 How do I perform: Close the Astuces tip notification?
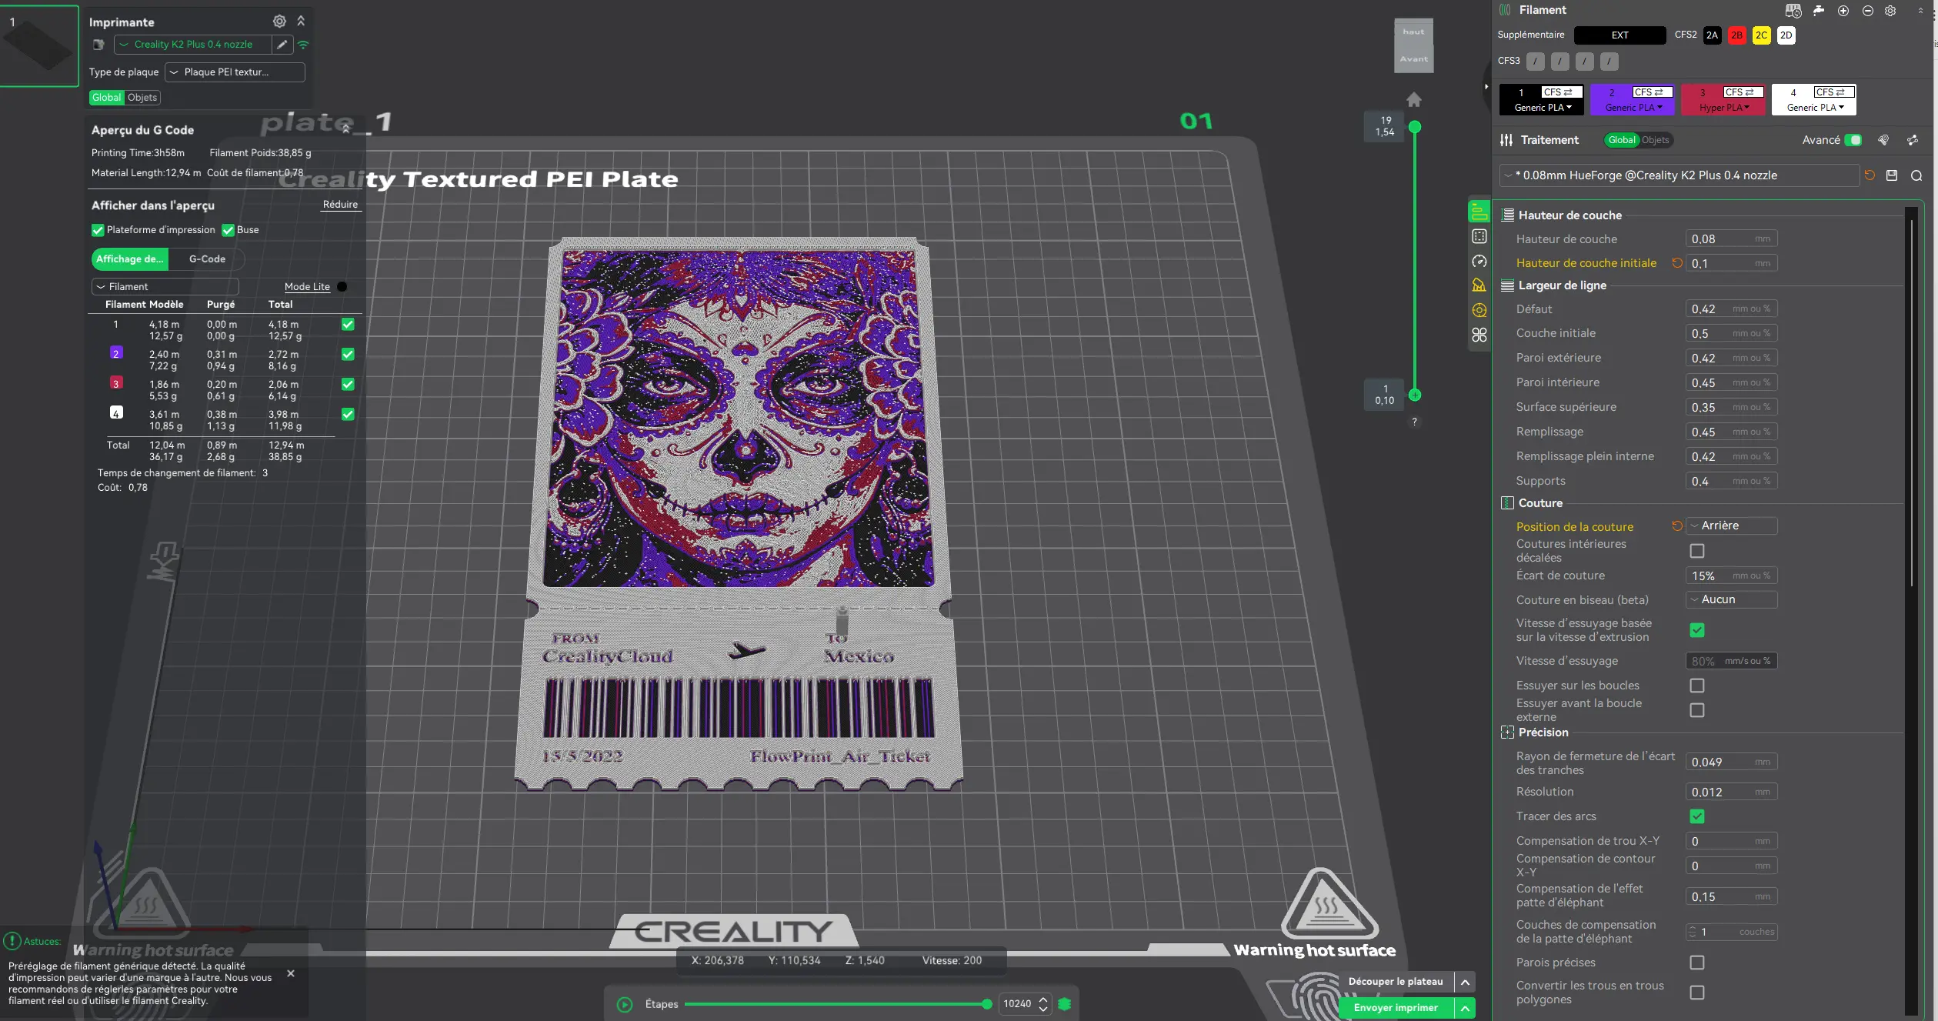[291, 973]
